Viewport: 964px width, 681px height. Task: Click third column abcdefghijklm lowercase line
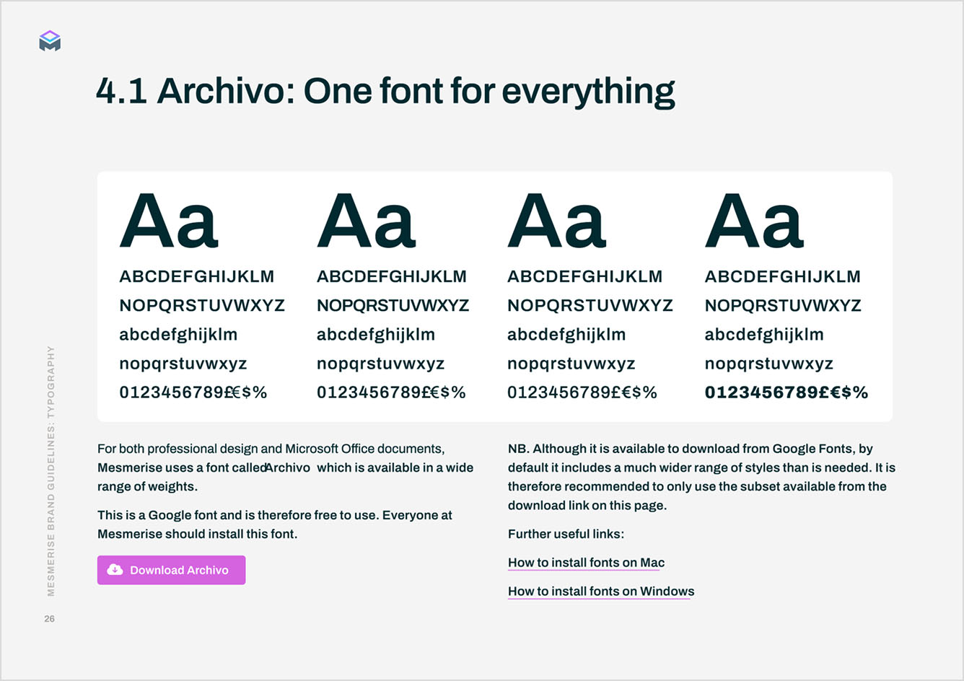tap(566, 335)
